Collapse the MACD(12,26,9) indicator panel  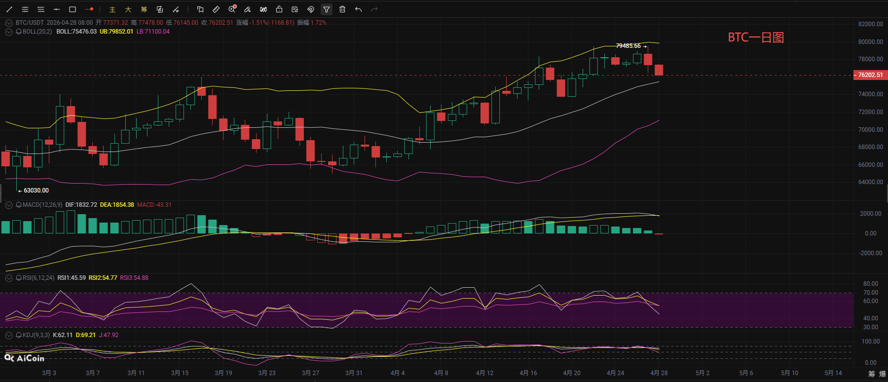coord(9,205)
